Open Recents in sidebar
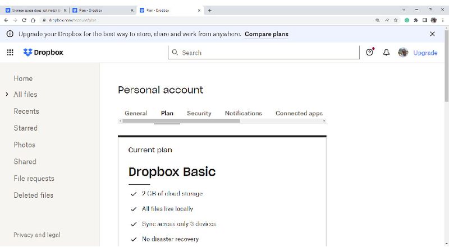Viewport: 449px width, 252px height. (x=26, y=111)
